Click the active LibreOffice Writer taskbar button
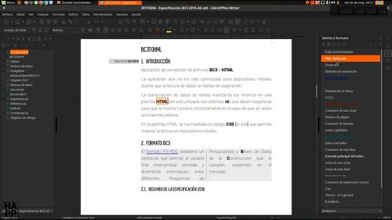This screenshot has height=220, width=392. click(x=120, y=2)
